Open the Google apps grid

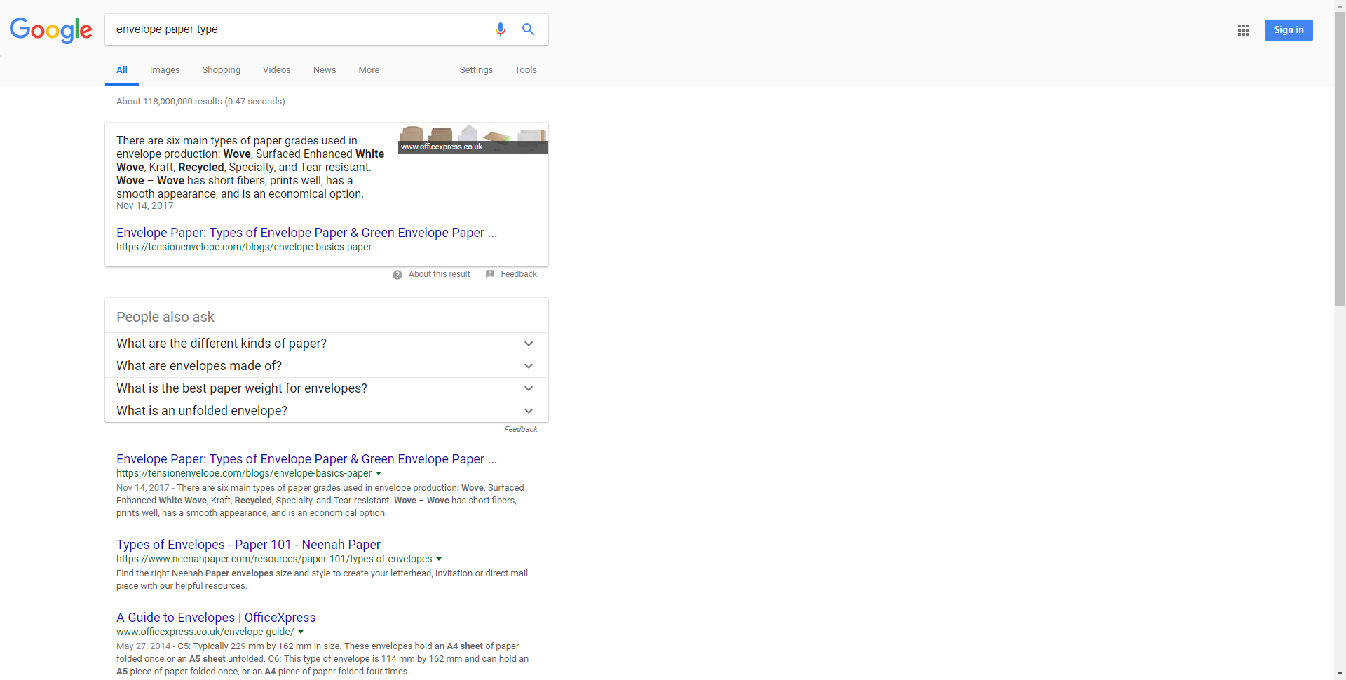pos(1243,30)
